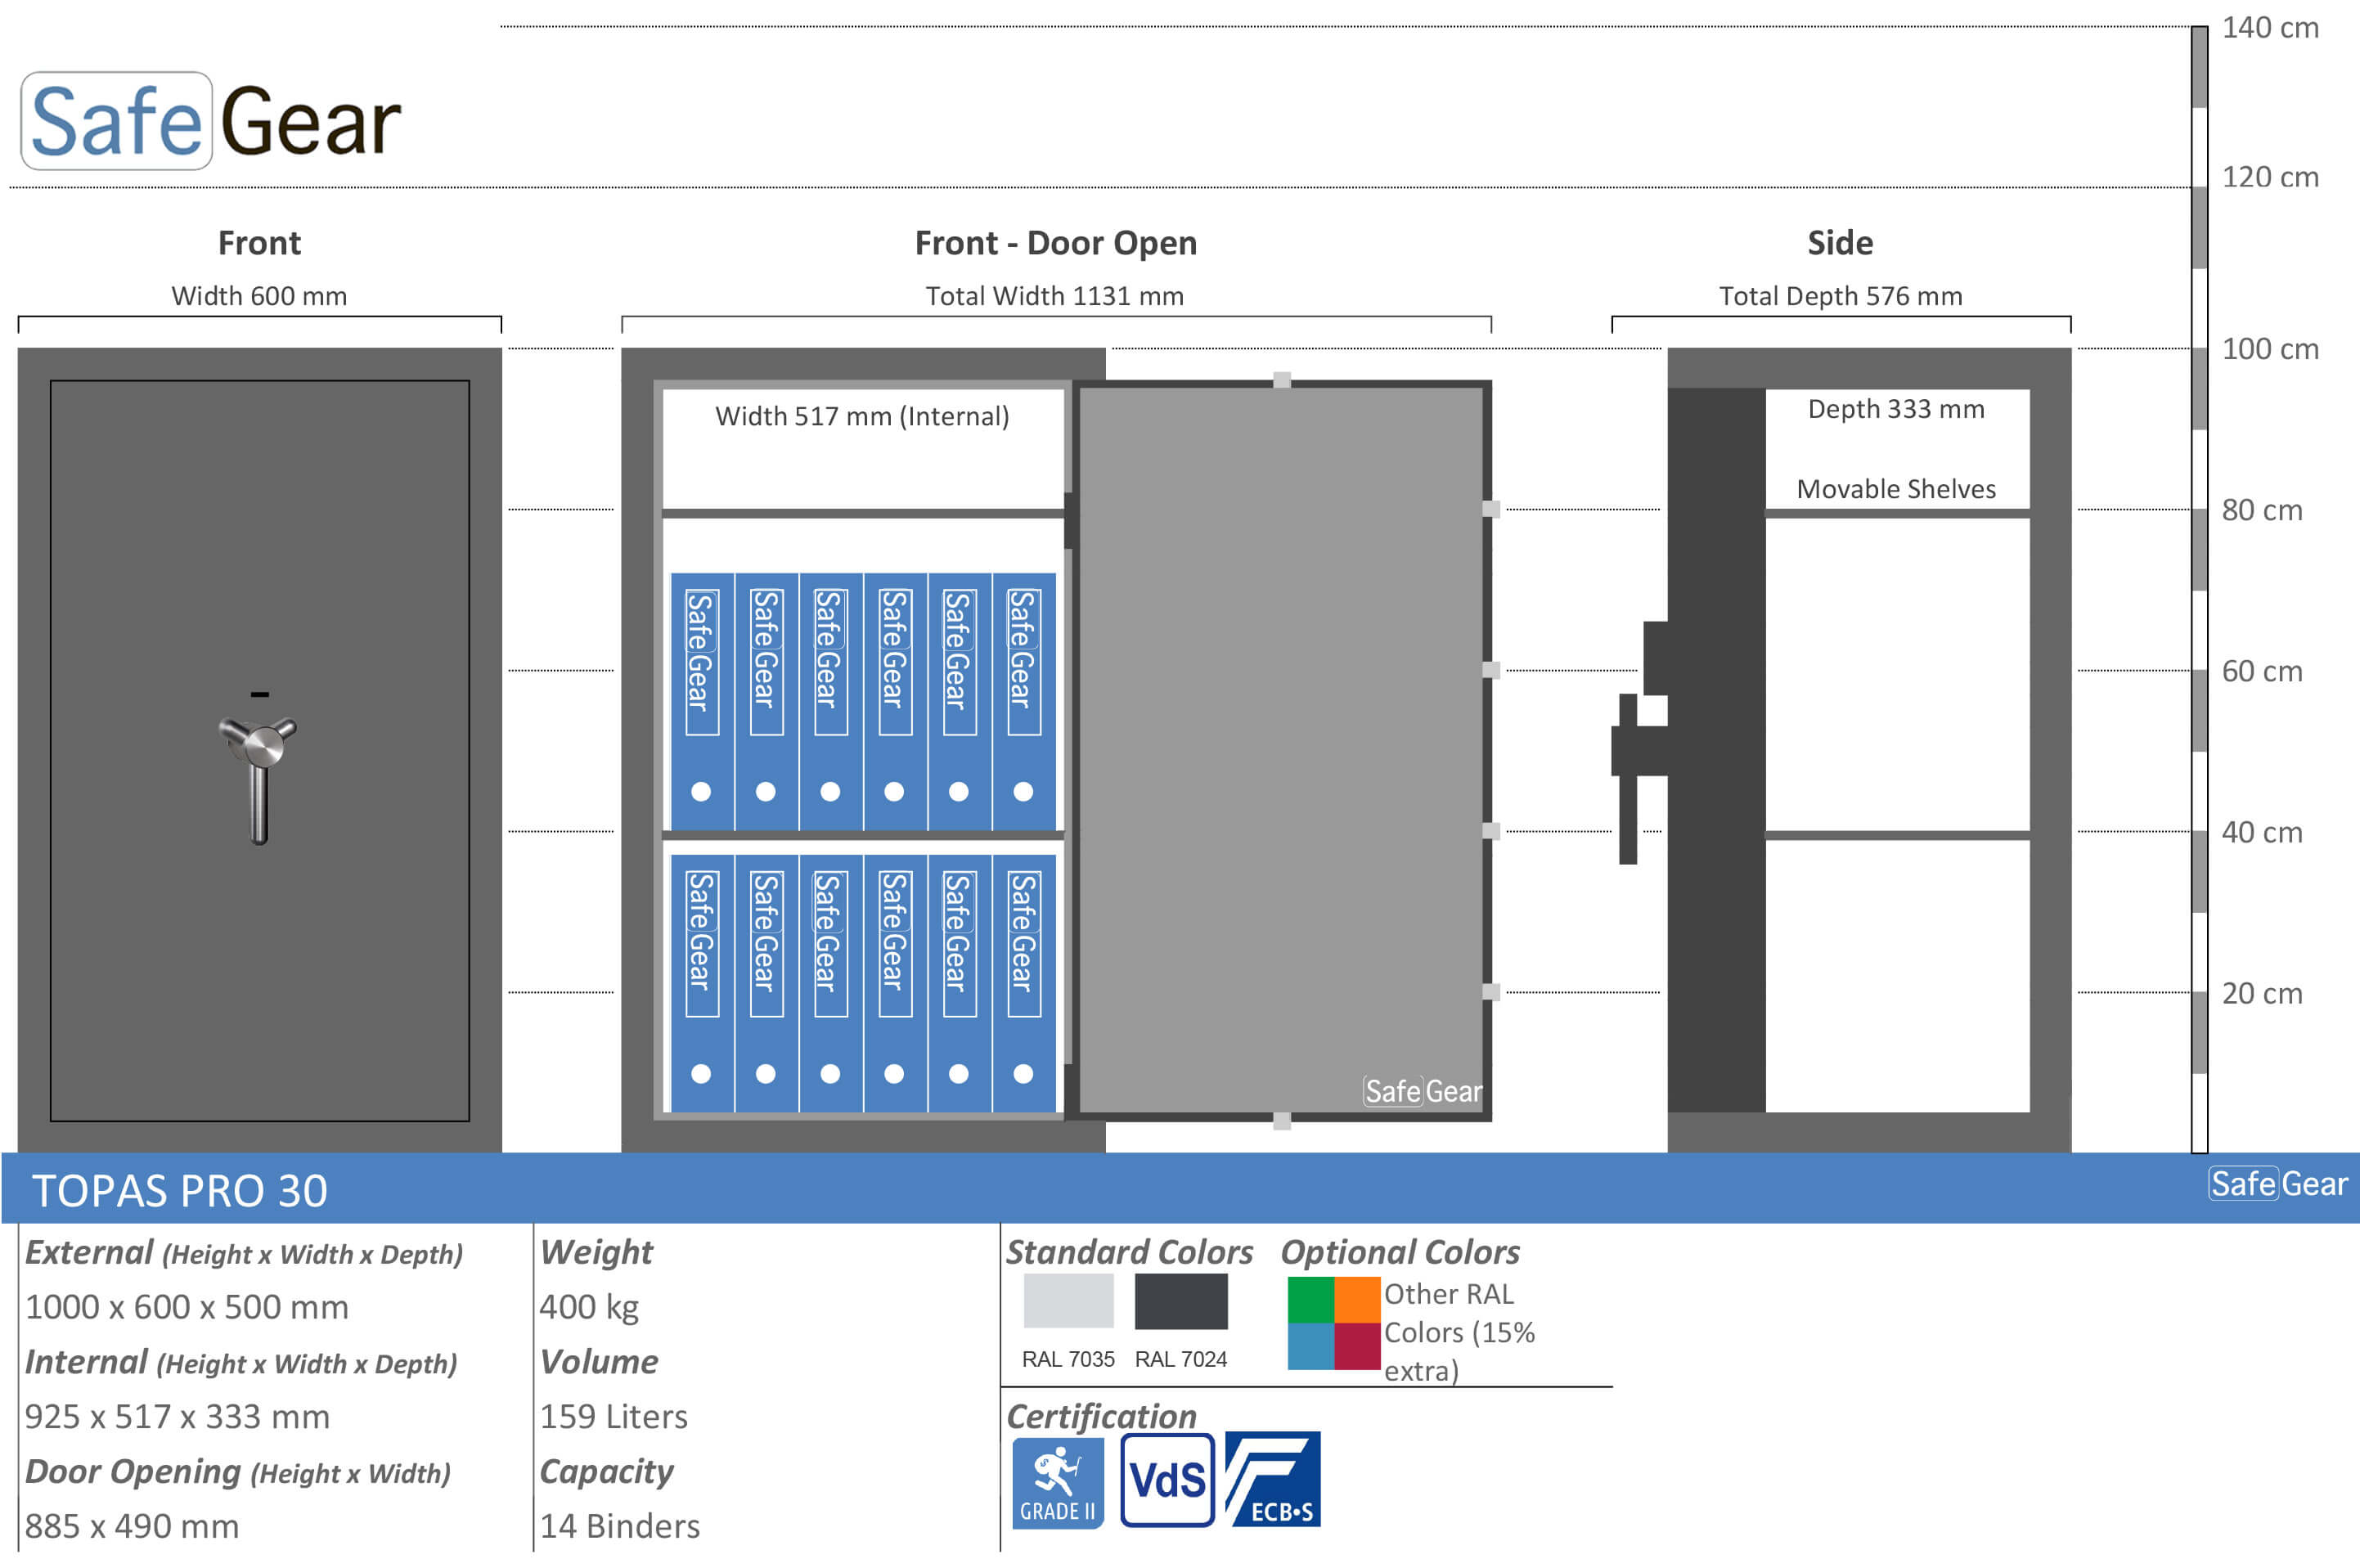
Task: Click the 'Internal (Height x Width x Depth)' heading
Action: 241,1362
